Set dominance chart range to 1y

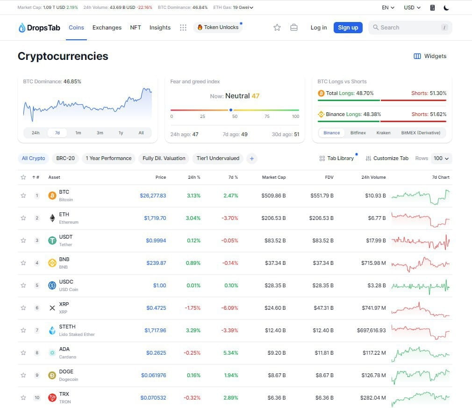(x=121, y=133)
